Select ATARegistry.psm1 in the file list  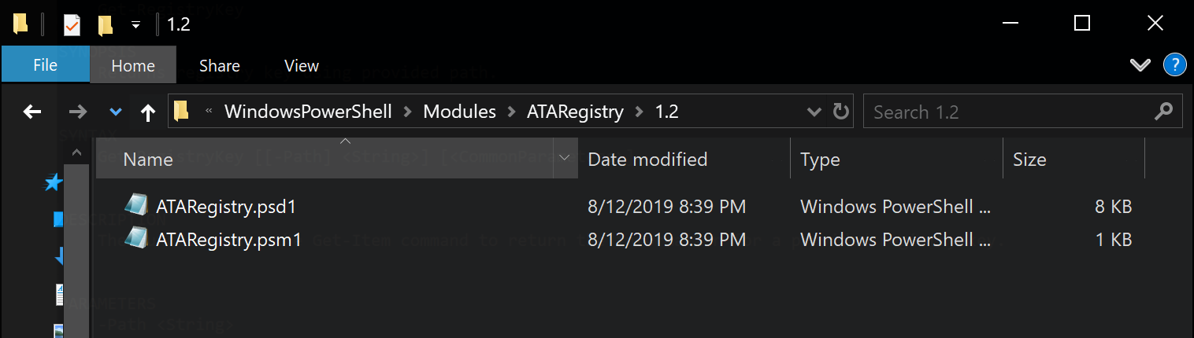click(228, 240)
